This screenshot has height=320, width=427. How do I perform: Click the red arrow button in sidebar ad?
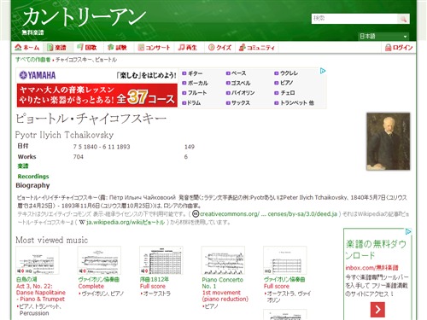coord(377,310)
